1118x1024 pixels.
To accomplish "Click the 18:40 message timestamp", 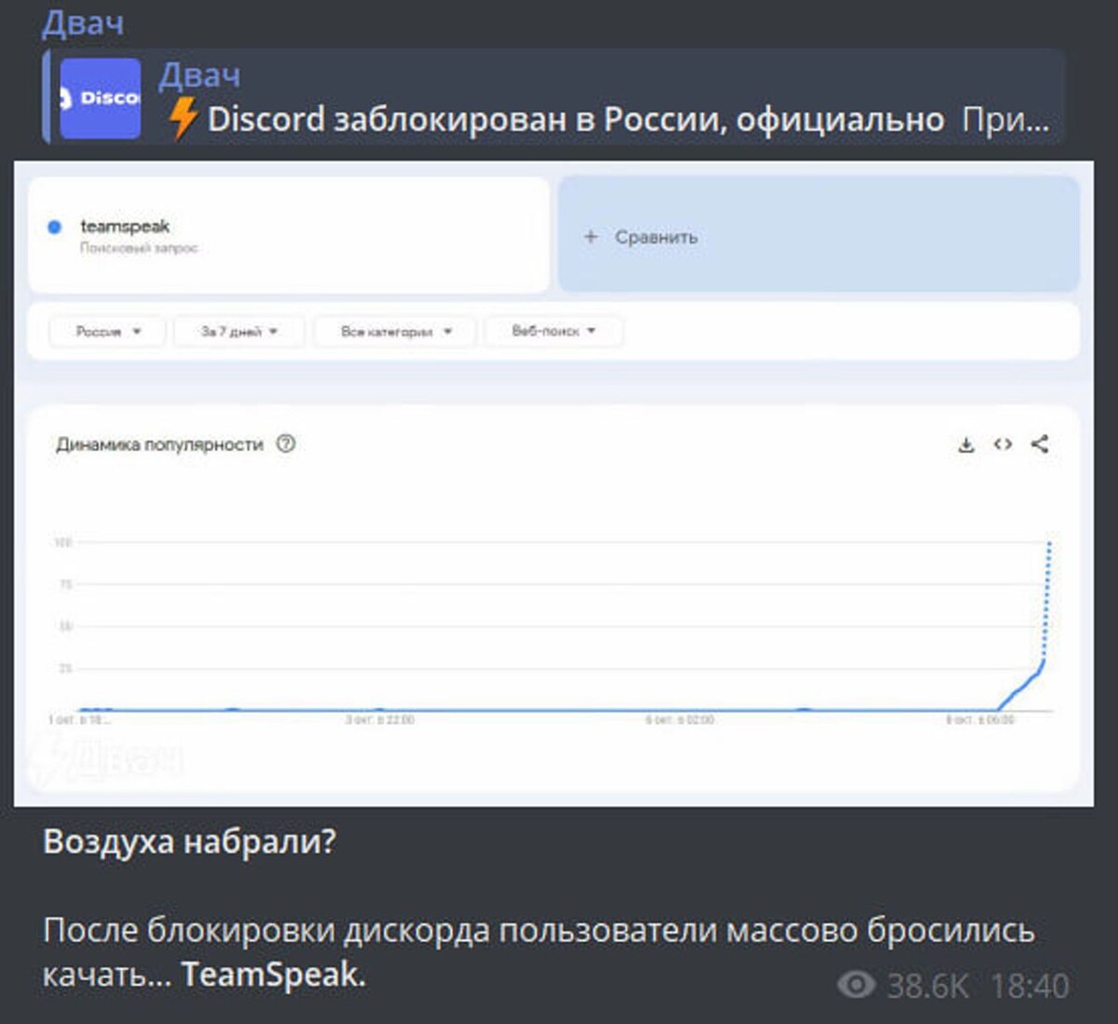I will click(x=1029, y=986).
